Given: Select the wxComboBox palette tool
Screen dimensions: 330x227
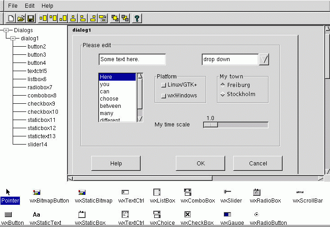Looking at the screenshot, I should (198, 197).
